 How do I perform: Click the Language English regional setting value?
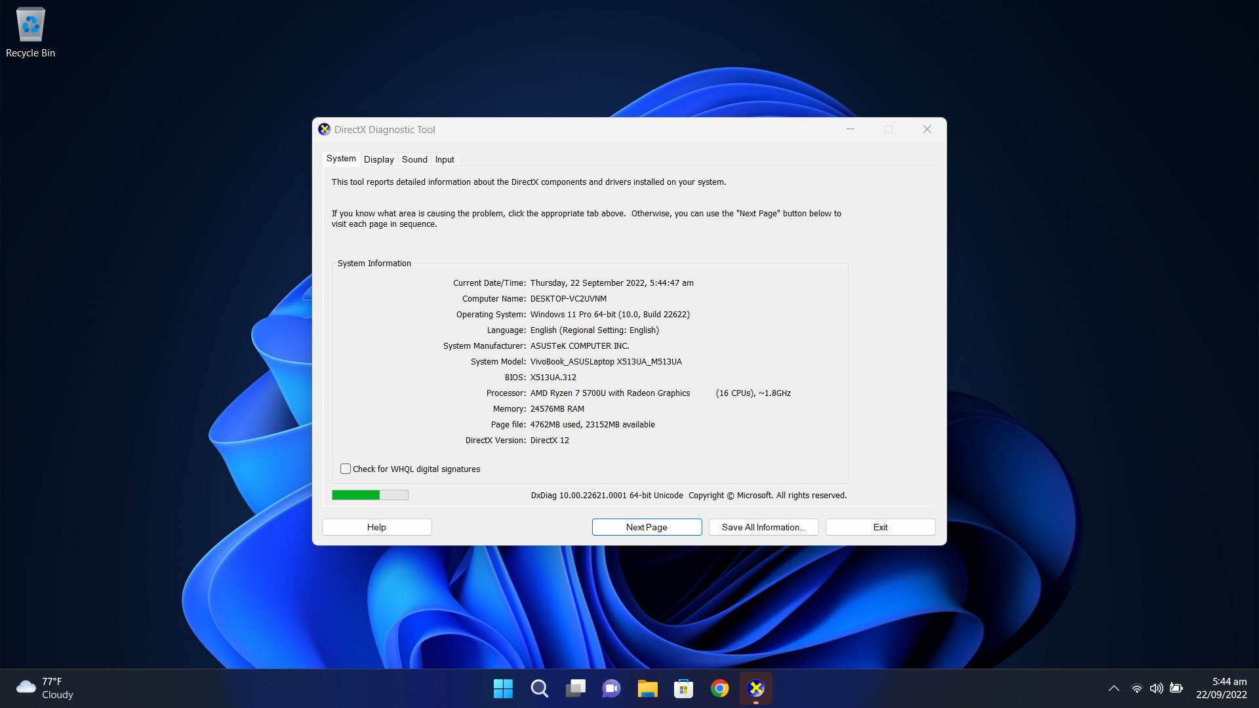tap(595, 330)
